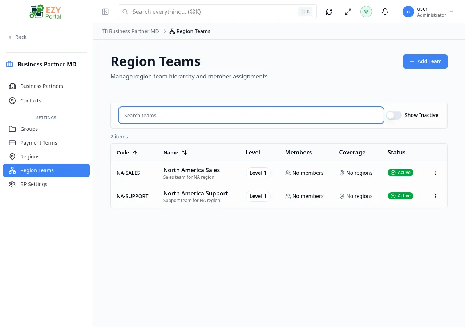Enable the Show Inactive toggle
The image size is (465, 327).
pos(393,115)
